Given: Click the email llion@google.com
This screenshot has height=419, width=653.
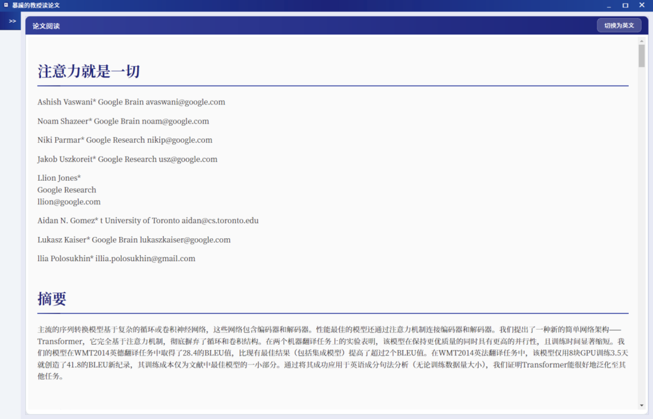Looking at the screenshot, I should tap(69, 202).
